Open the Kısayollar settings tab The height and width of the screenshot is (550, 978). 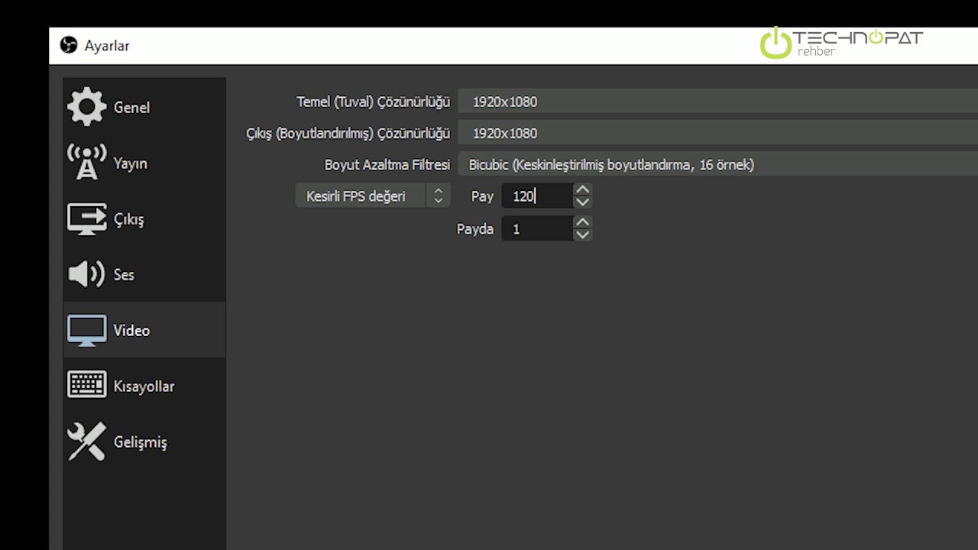(144, 386)
